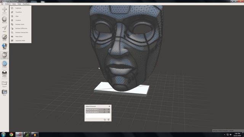This screenshot has width=244, height=137.
Task: Close the Object Browser panel
Action: (109, 107)
